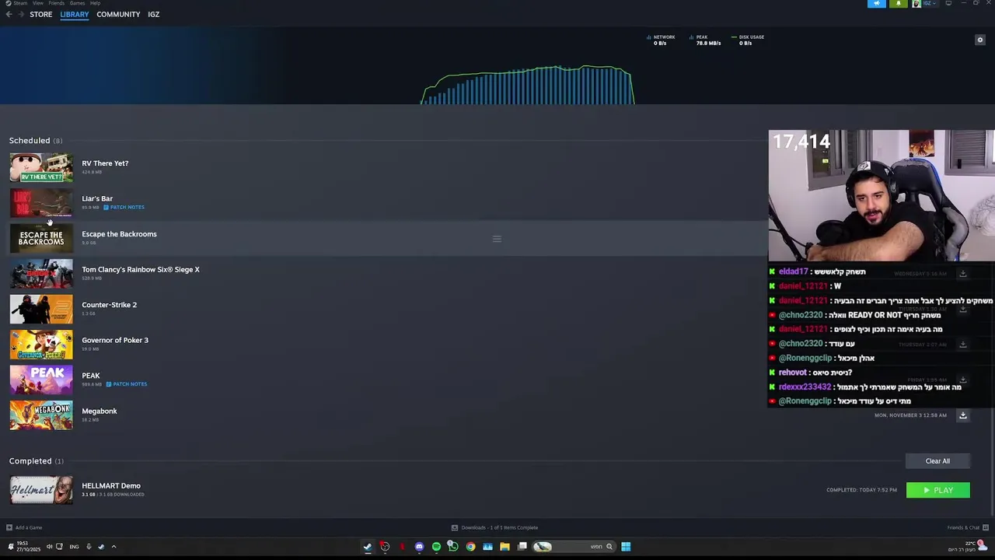Click the PEAK game thumbnail
The height and width of the screenshot is (560, 995).
(41, 380)
